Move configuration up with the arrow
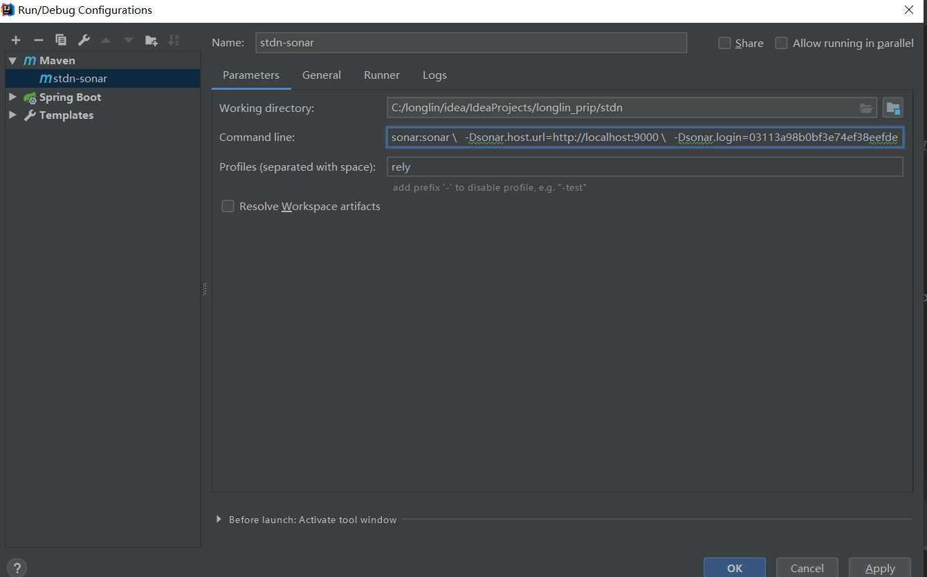Screen dimensions: 927x577 tap(106, 40)
